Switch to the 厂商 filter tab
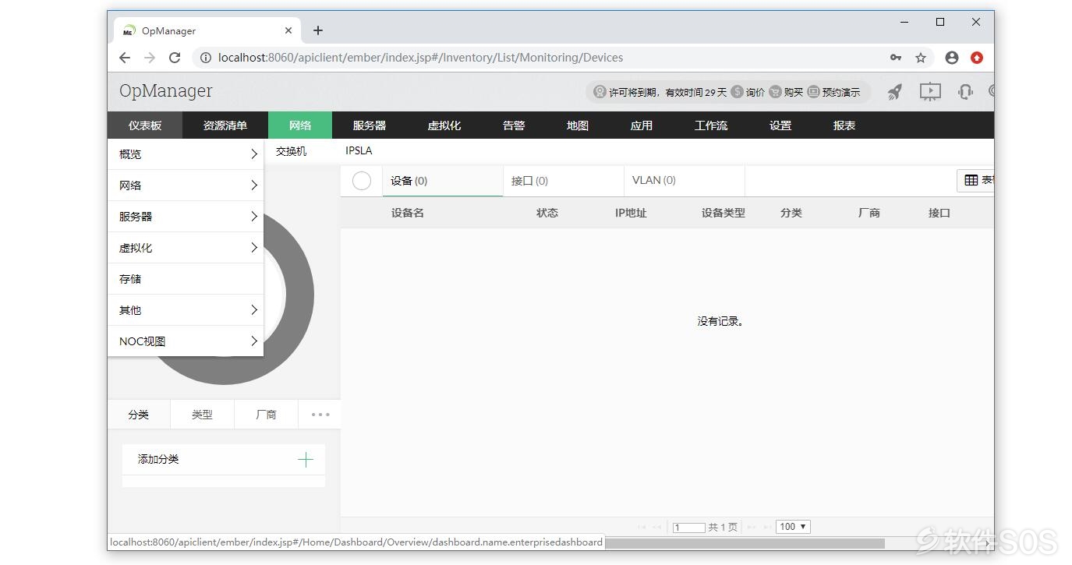Image resolution: width=1072 pixels, height=565 pixels. pyautogui.click(x=266, y=415)
